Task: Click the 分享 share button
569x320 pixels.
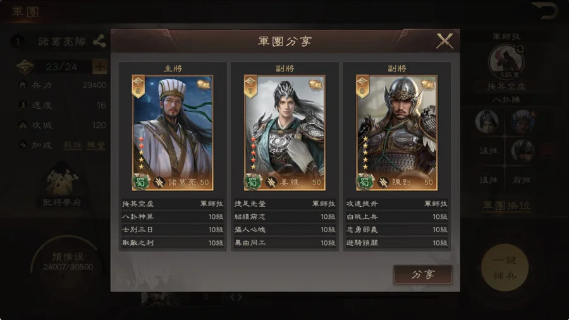Action: pos(423,274)
